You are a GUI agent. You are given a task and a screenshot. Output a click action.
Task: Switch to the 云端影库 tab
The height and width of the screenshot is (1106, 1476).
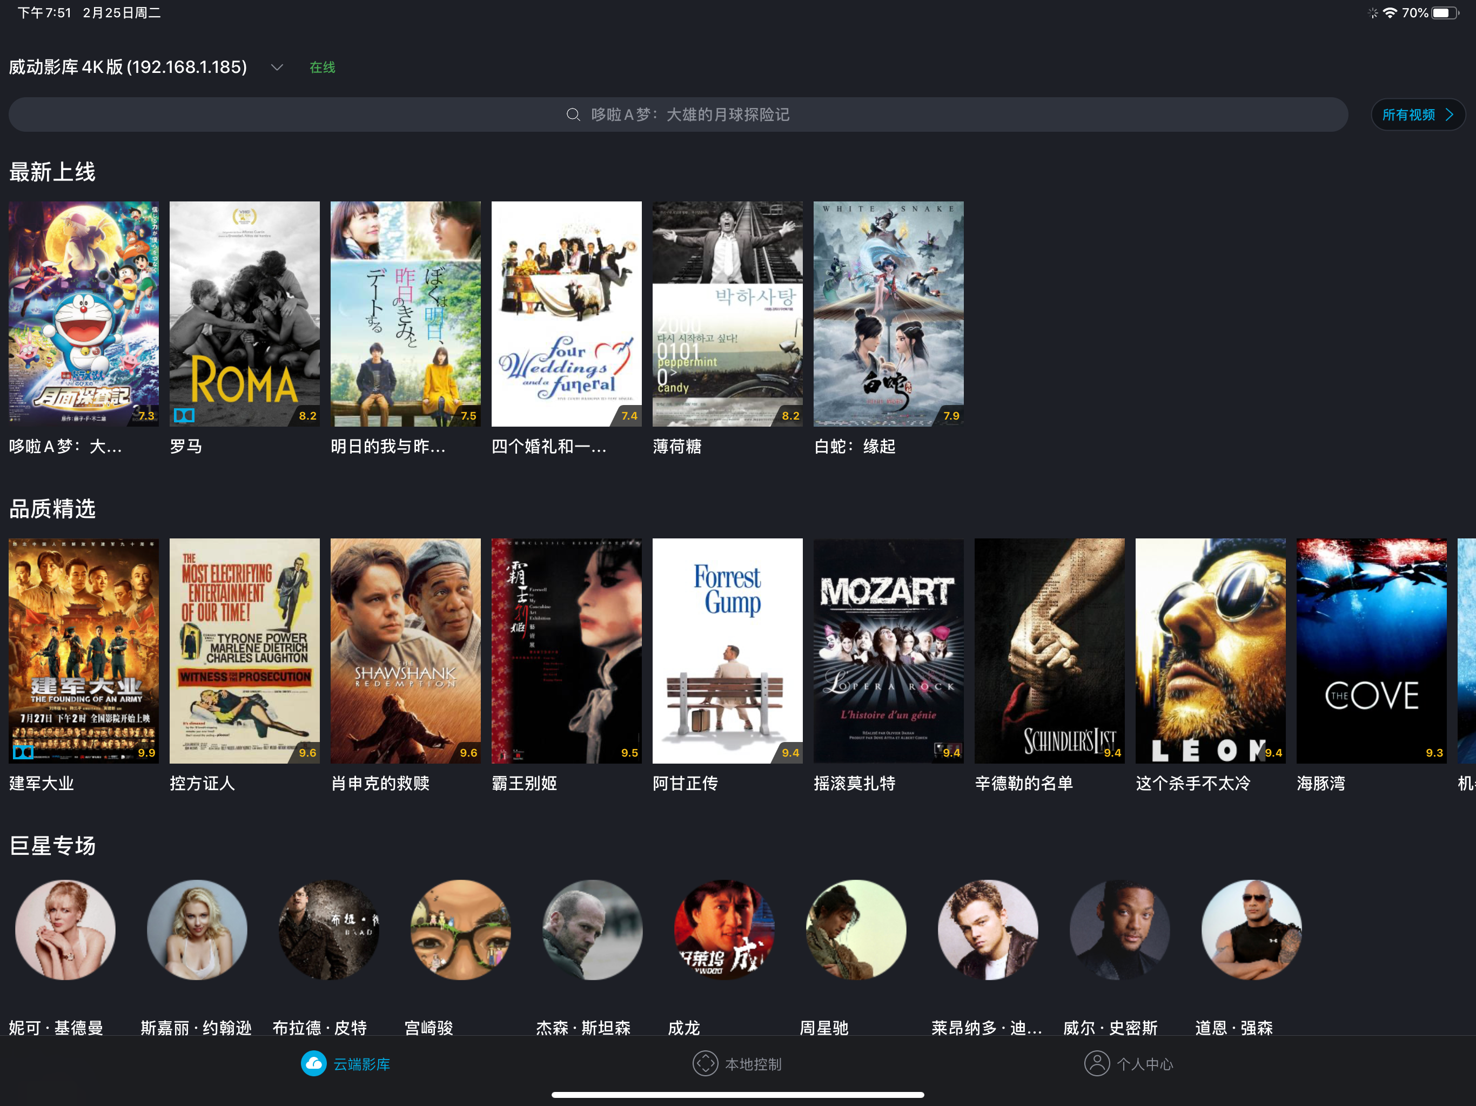(346, 1063)
